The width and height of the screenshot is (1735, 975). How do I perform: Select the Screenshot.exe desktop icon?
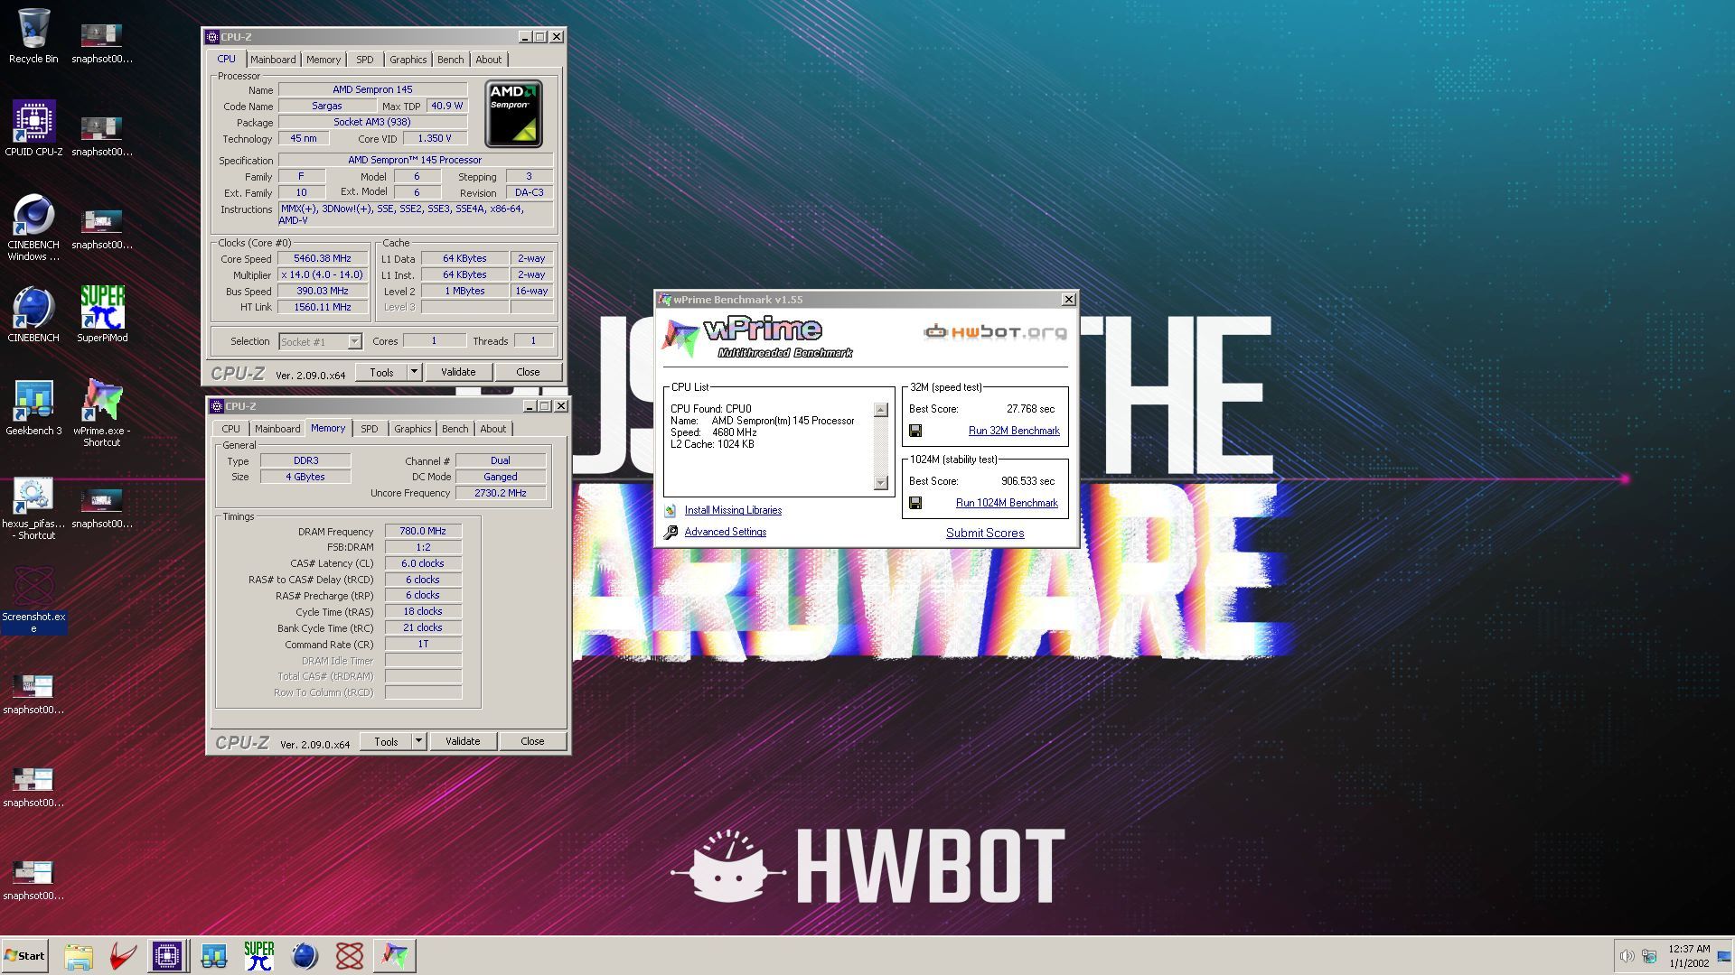click(33, 600)
